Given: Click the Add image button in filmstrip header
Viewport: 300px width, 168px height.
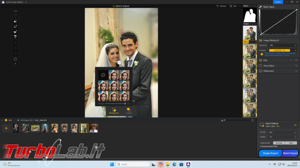Looking at the screenshot, I should (8, 120).
